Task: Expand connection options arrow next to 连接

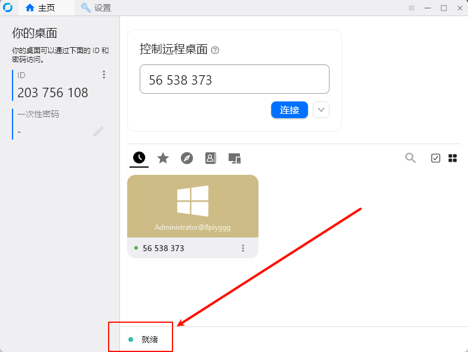Action: coord(321,110)
